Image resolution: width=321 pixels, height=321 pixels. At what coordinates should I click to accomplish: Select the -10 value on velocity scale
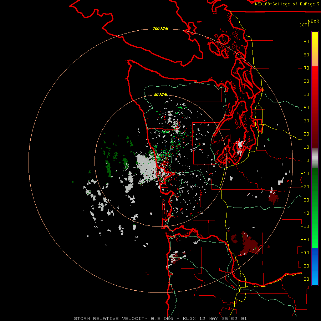pyautogui.click(x=305, y=174)
